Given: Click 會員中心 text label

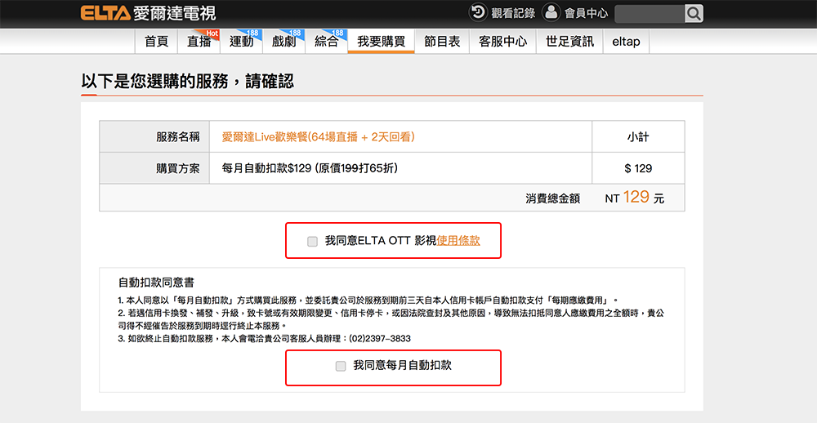Looking at the screenshot, I should pyautogui.click(x=586, y=14).
